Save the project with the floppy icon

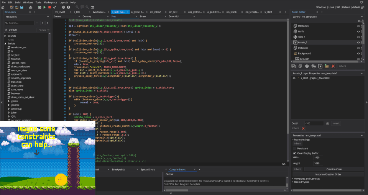[x=21, y=7]
